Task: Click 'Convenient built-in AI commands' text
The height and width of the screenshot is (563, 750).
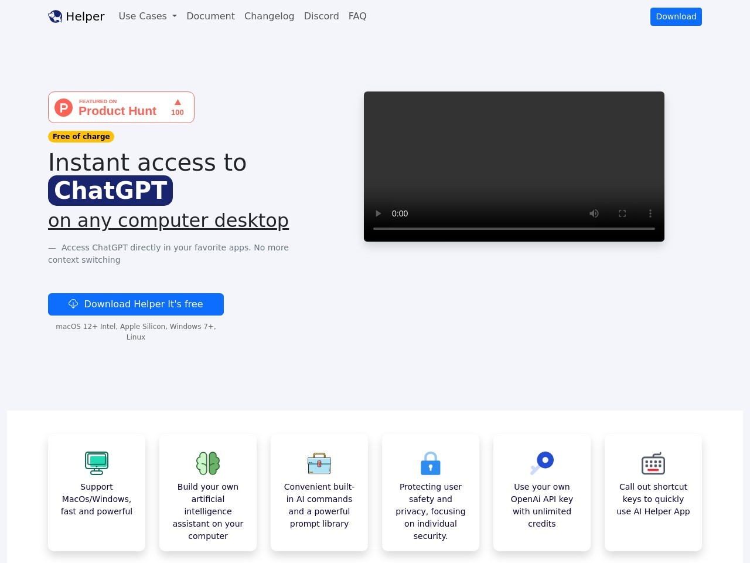Action: pyautogui.click(x=319, y=505)
